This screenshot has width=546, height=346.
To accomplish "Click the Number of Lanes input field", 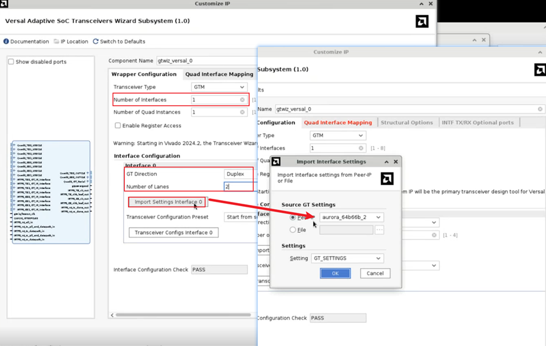I will coord(238,187).
